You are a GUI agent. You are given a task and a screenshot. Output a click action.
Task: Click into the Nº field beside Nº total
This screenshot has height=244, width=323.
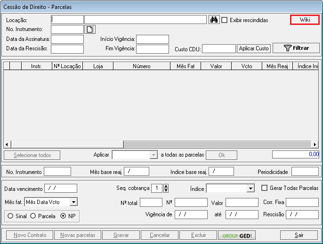coord(191,203)
